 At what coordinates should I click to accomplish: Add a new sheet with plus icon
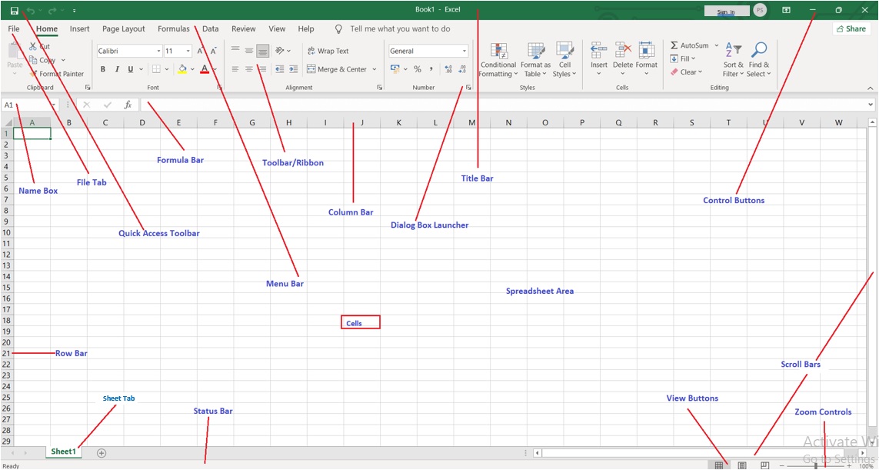click(x=102, y=453)
